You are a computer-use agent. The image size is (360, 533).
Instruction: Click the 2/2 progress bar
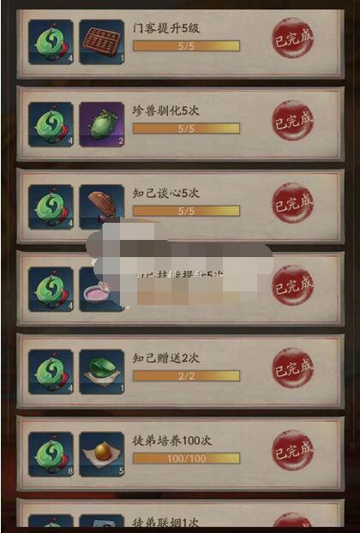(x=186, y=375)
